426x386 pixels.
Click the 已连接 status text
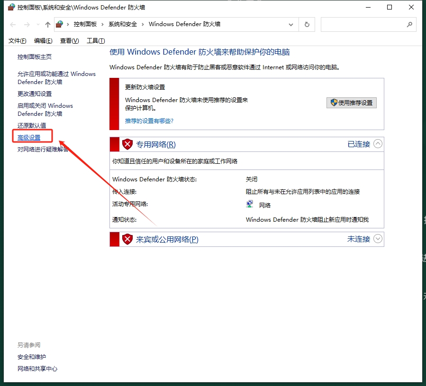coord(359,144)
